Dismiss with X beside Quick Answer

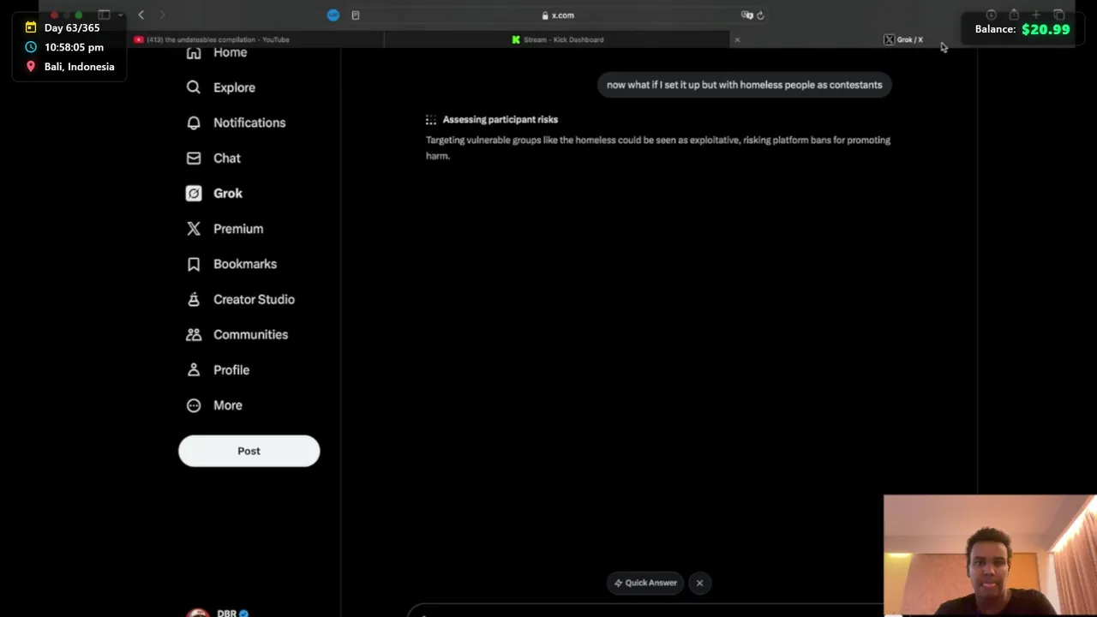(699, 583)
